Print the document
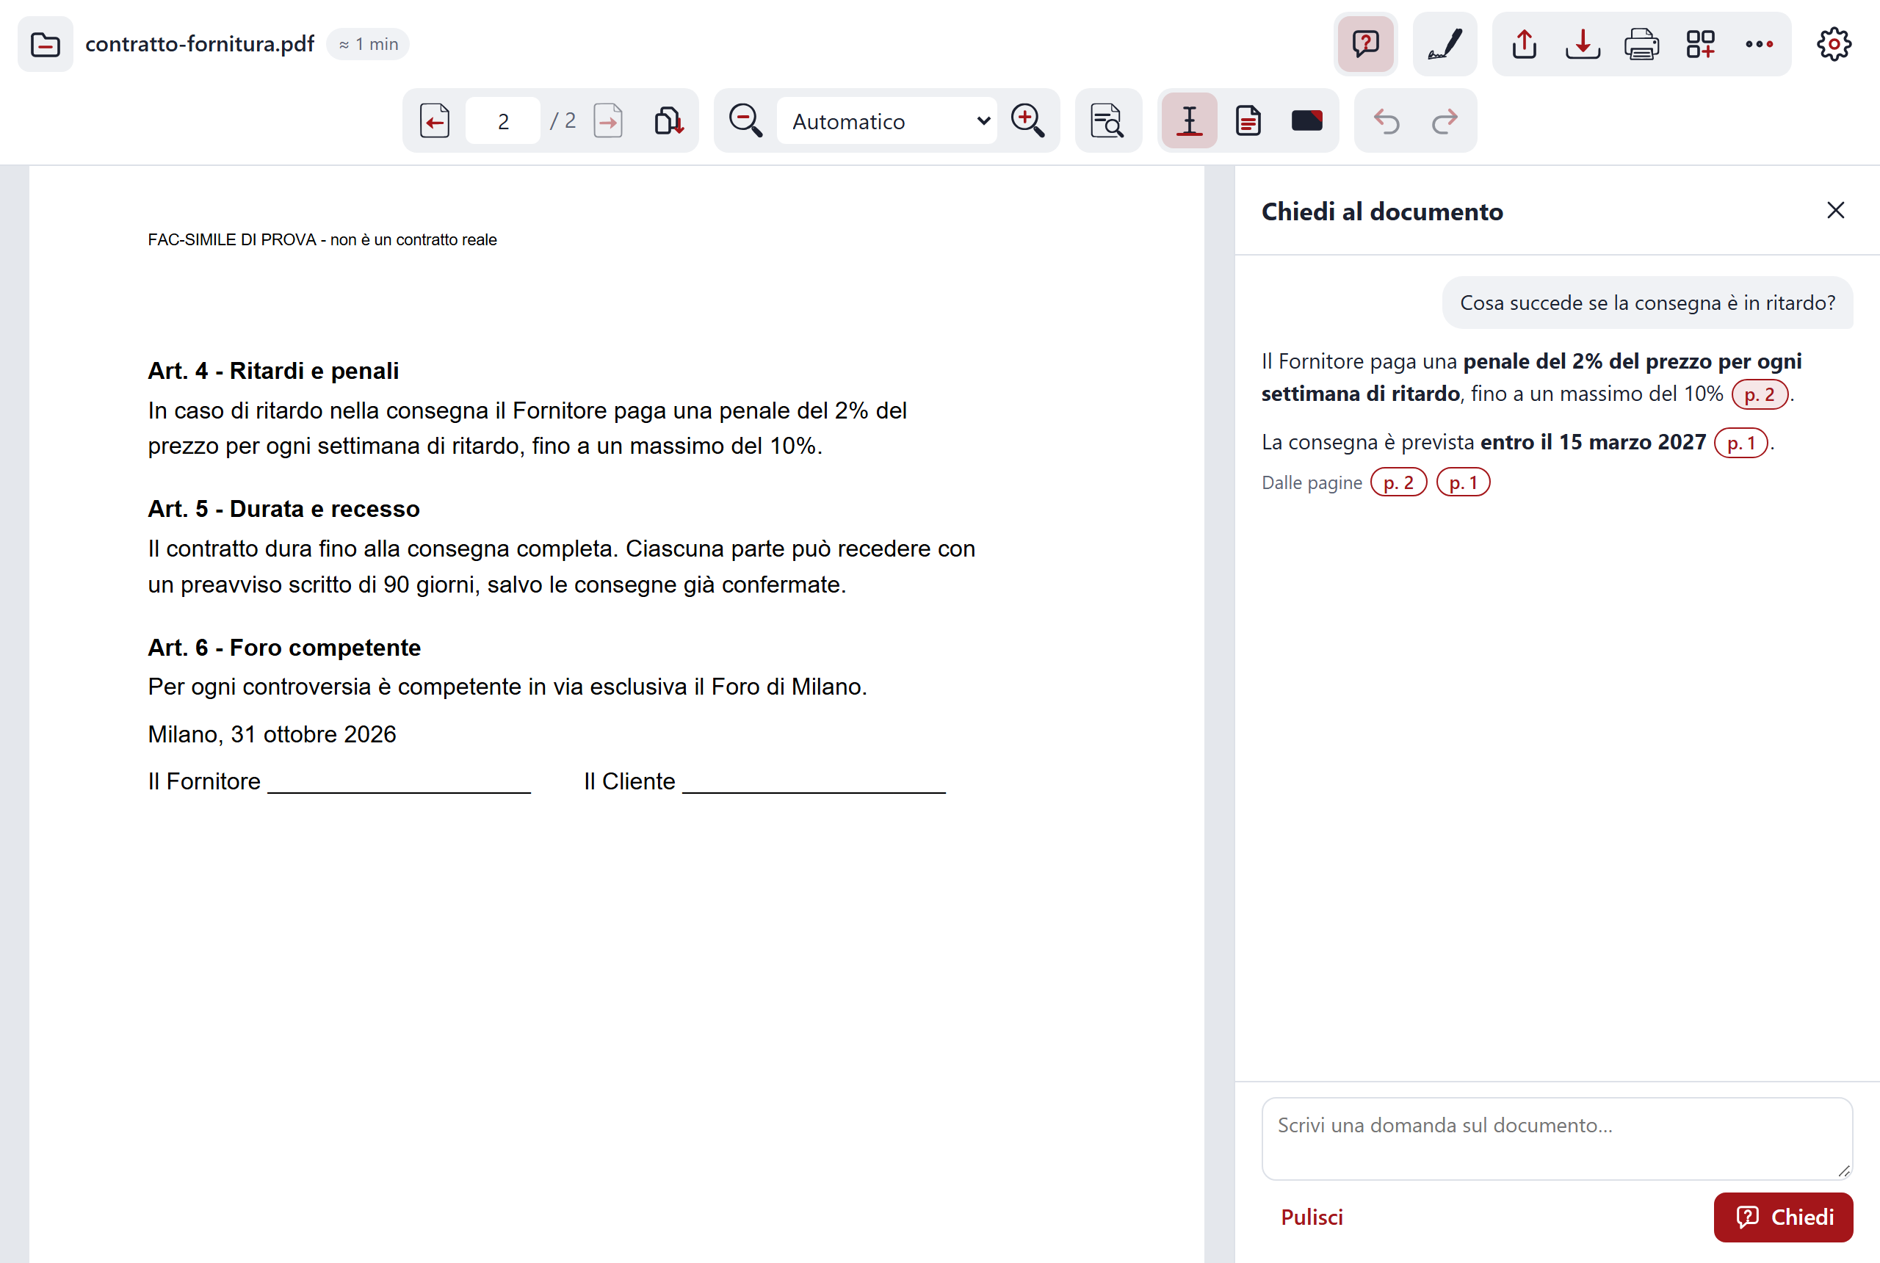 [1641, 44]
